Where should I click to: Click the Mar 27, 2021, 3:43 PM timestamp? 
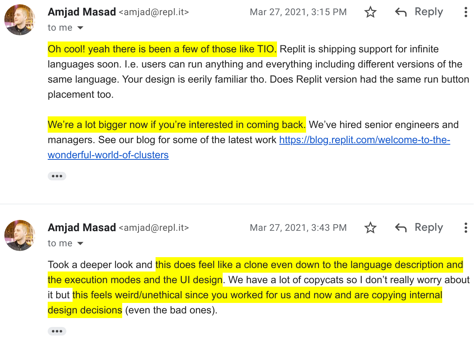pos(298,227)
